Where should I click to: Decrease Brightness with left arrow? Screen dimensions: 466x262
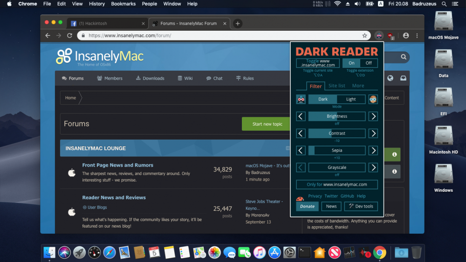pyautogui.click(x=301, y=116)
